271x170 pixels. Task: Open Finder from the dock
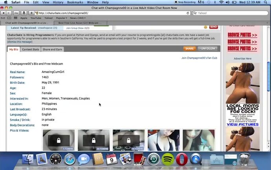tap(28, 159)
